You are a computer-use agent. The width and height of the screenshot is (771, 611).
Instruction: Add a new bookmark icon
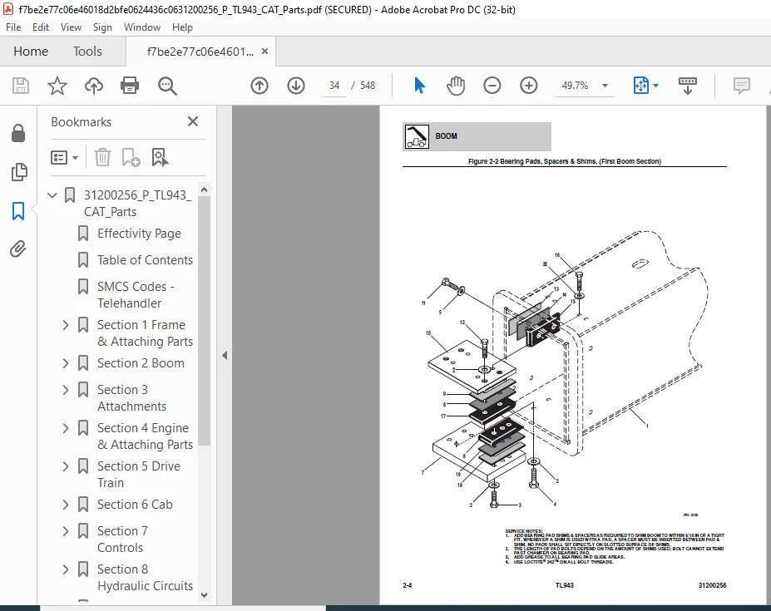[x=131, y=157]
